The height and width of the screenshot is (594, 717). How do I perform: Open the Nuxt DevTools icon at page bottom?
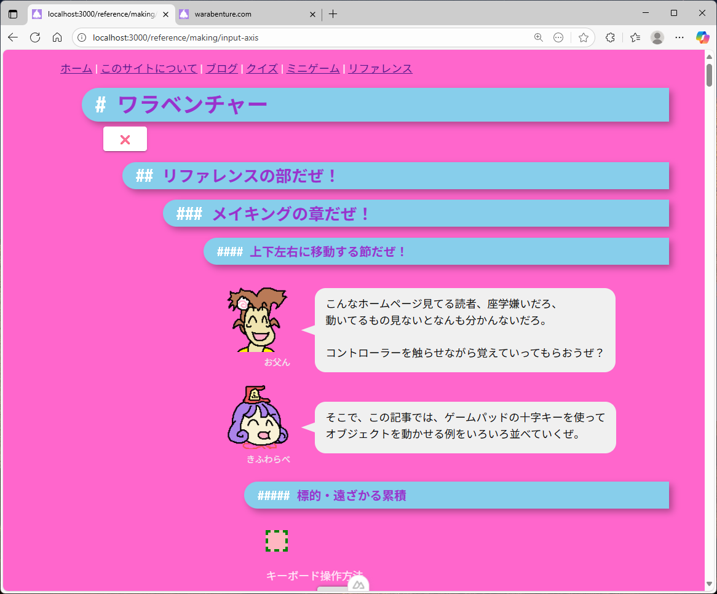coord(358,585)
